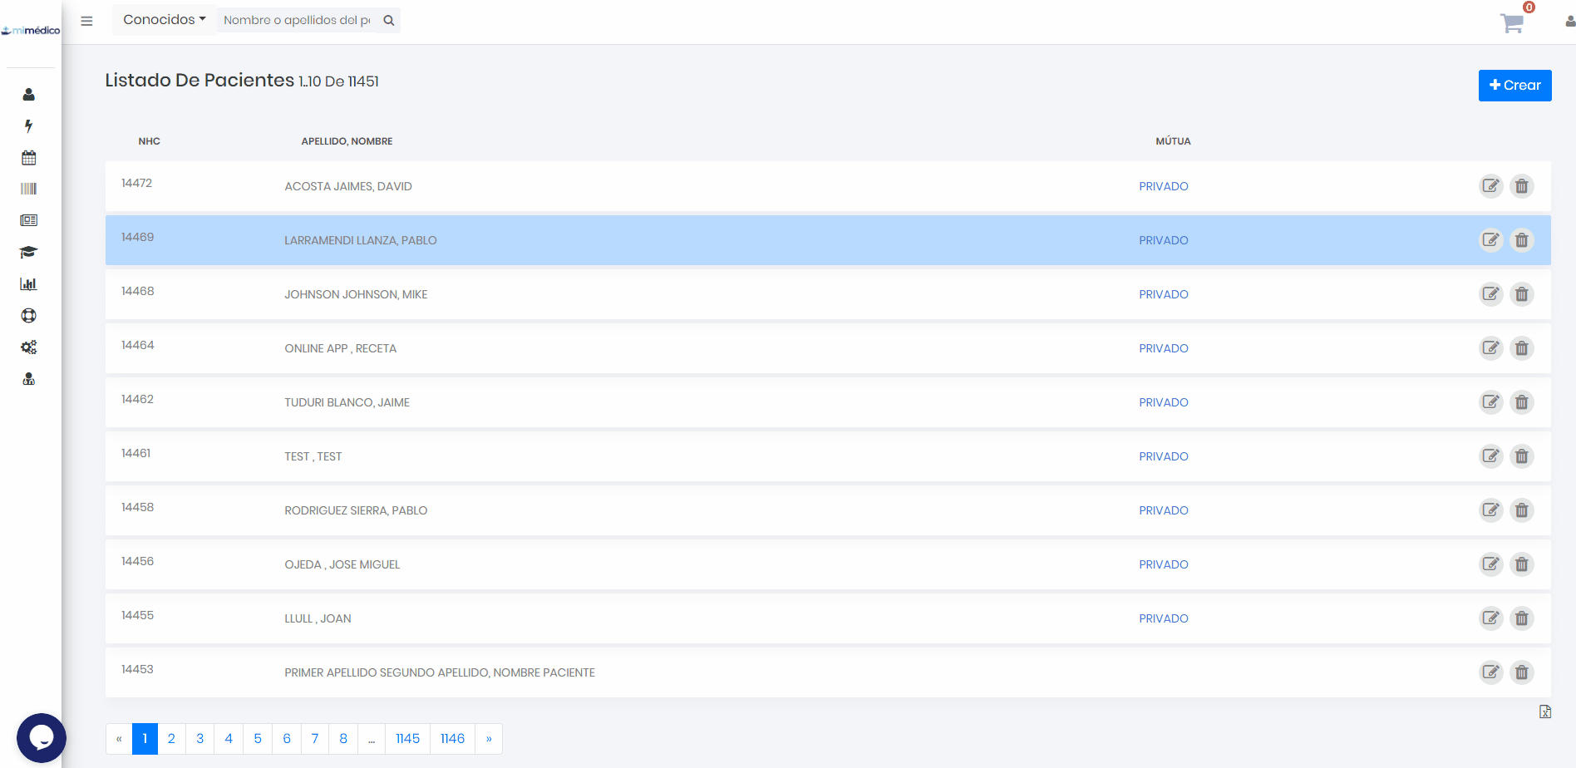Screen dimensions: 1576x768
Task: Click the barcode icon in the sidebar
Action: coord(29,189)
